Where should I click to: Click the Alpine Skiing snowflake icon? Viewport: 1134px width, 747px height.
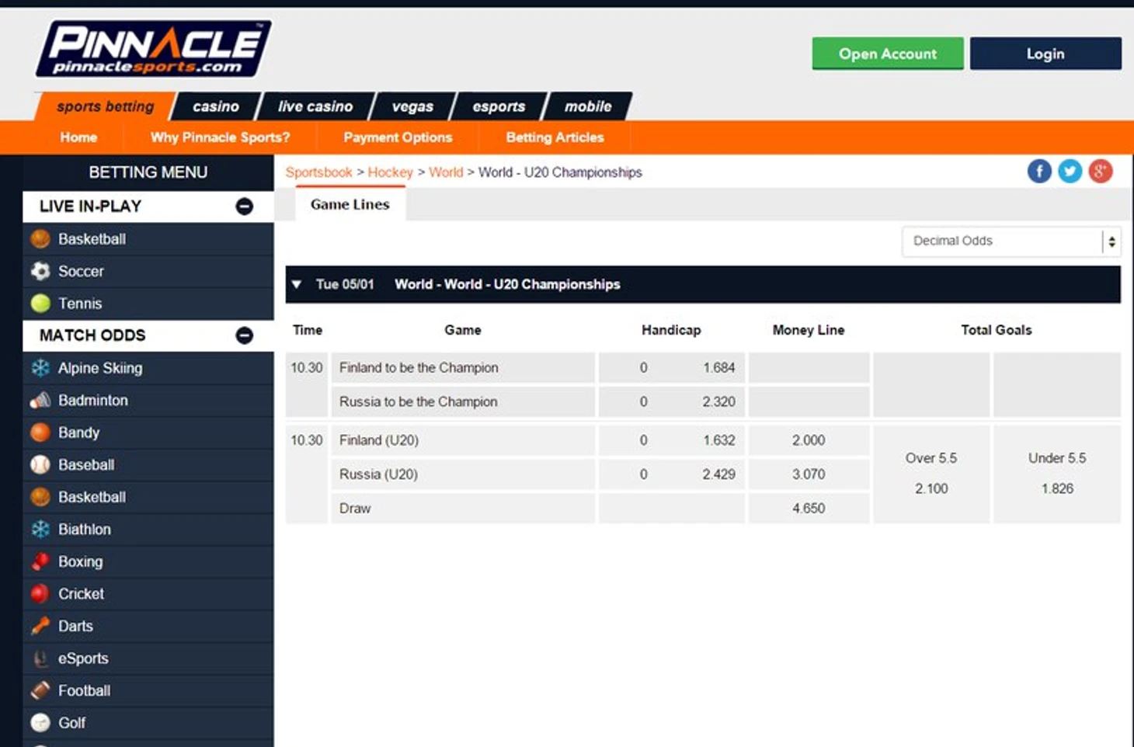(40, 368)
